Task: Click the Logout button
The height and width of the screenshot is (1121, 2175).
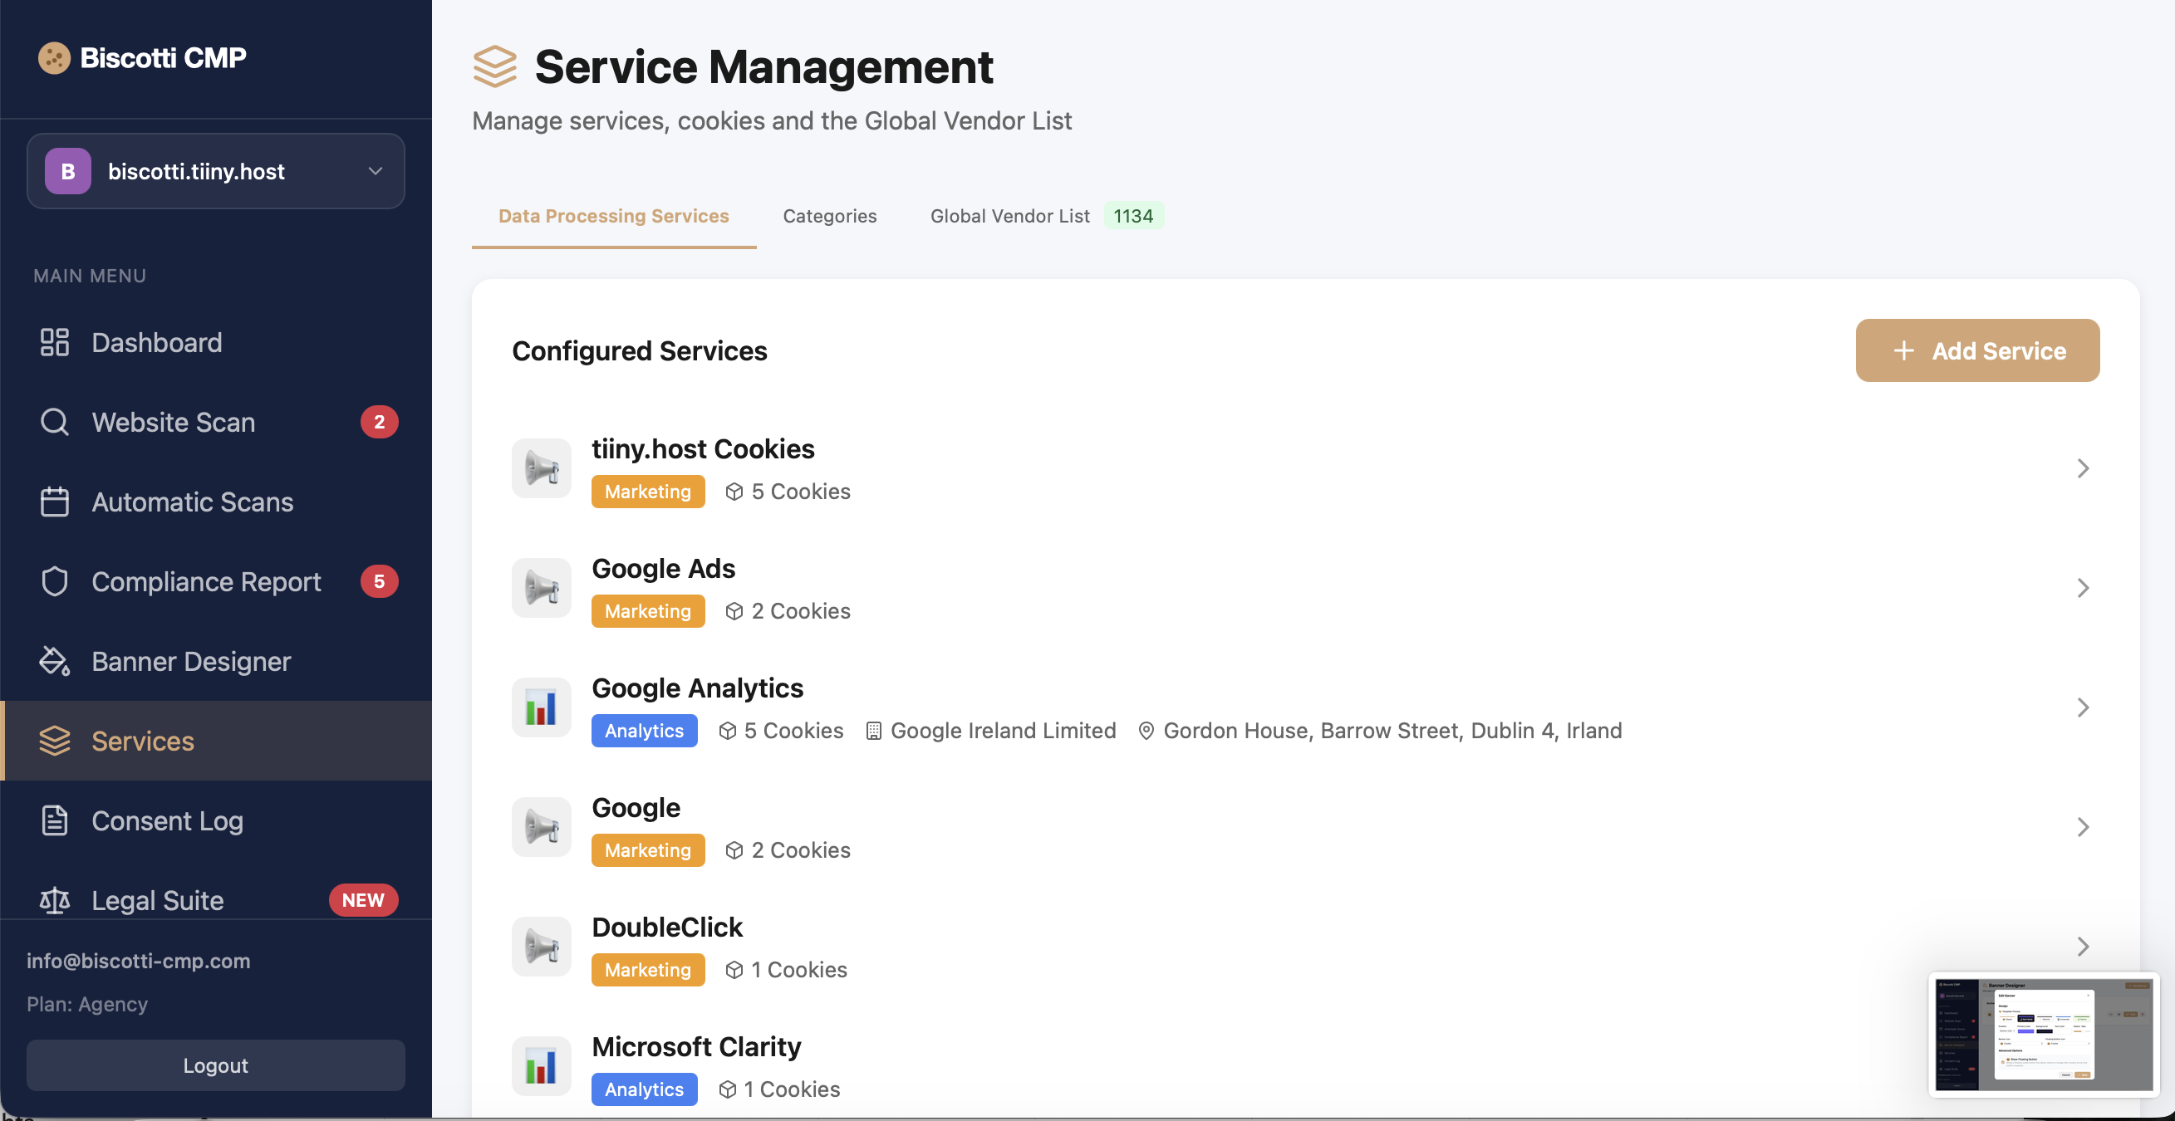Action: tap(215, 1065)
